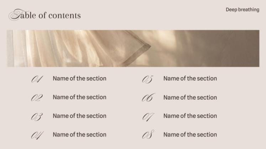
Task: Open the section name next to 05
Action: 190,78
